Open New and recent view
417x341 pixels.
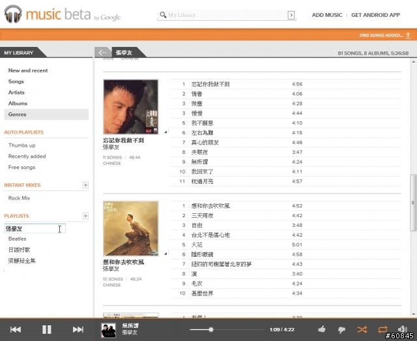click(x=28, y=70)
